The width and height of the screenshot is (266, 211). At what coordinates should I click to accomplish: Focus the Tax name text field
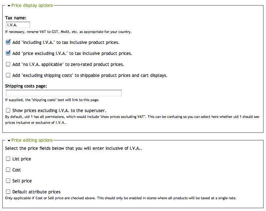point(18,25)
